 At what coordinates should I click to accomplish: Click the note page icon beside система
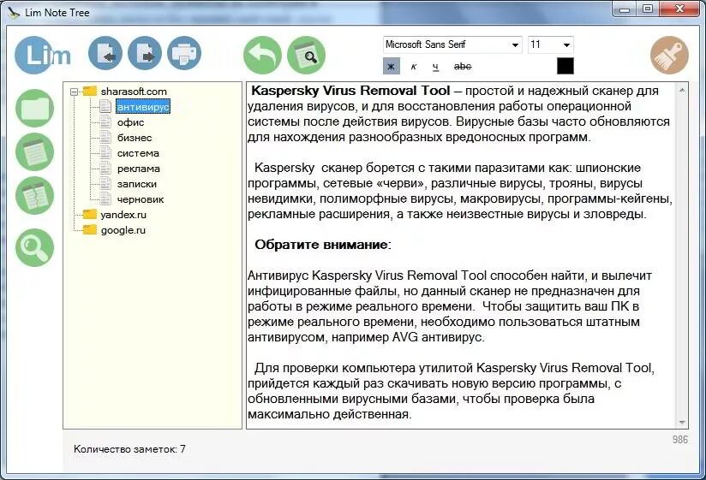click(x=105, y=153)
